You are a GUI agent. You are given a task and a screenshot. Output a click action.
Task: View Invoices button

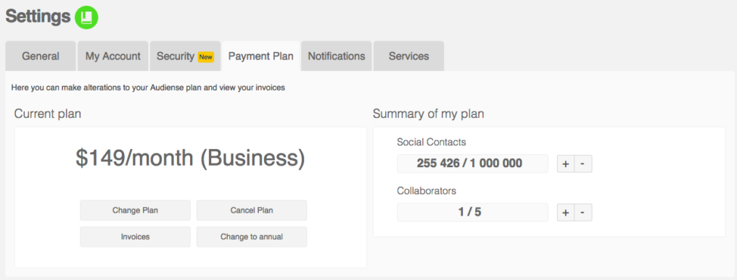pyautogui.click(x=136, y=237)
